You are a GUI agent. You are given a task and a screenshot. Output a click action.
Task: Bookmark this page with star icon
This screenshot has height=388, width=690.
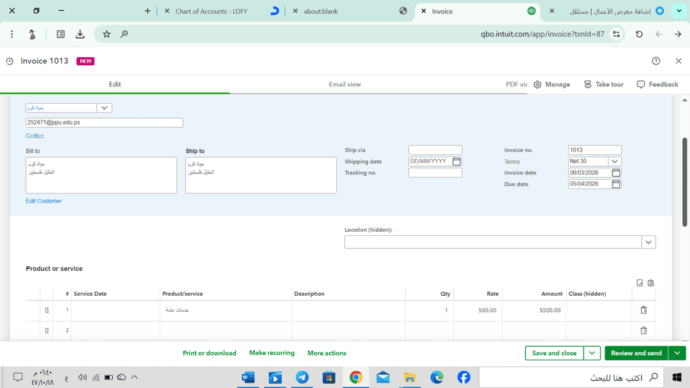point(106,34)
